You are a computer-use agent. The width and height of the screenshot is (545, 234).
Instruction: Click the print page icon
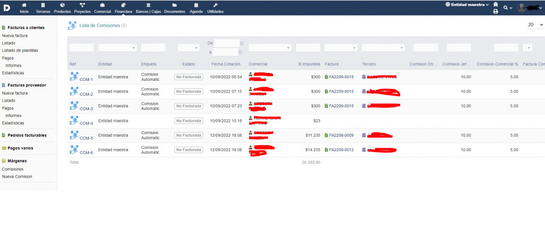pyautogui.click(x=496, y=12)
